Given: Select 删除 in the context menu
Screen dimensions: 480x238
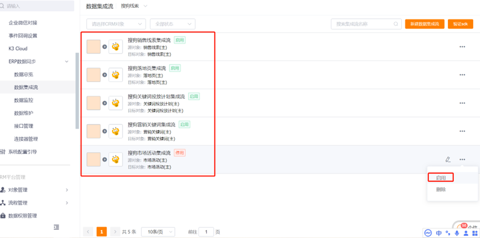Looking at the screenshot, I should point(441,190).
